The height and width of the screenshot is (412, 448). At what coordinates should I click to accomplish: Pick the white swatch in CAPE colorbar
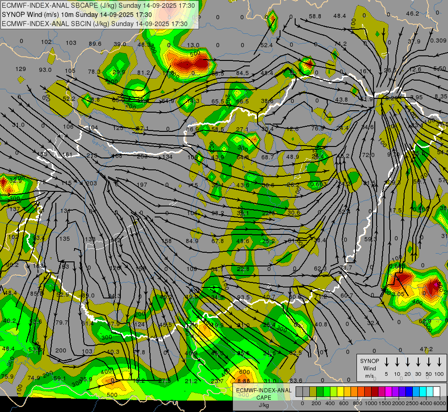[x=437, y=392]
